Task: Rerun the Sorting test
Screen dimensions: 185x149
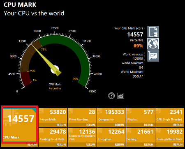Action: coord(149,144)
